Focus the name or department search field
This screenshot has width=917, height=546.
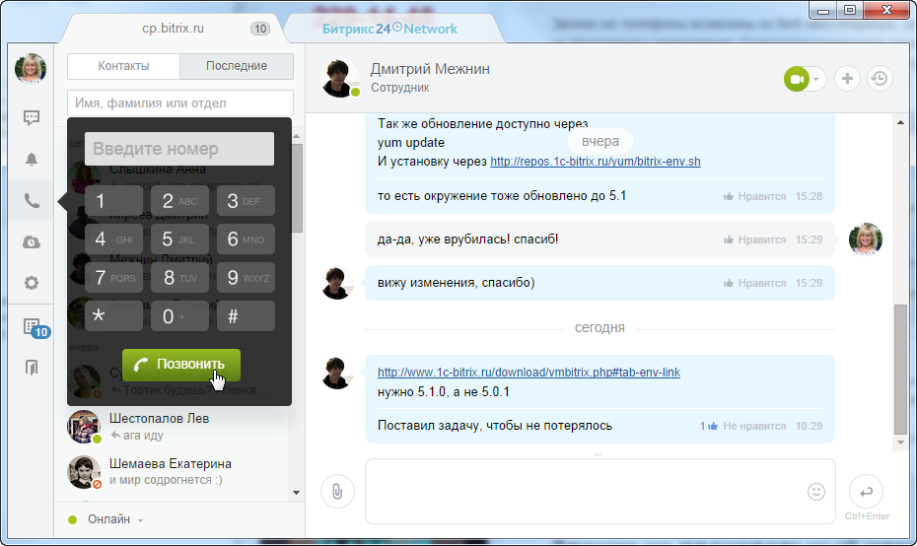click(x=180, y=102)
